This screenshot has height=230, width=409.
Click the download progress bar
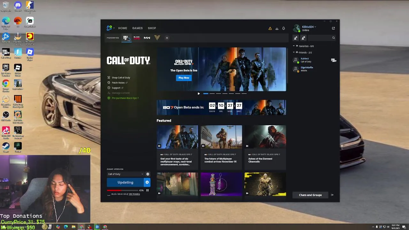(x=122, y=190)
